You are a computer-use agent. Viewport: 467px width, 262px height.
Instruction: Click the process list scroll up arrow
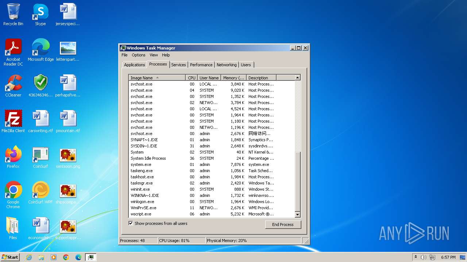297,78
